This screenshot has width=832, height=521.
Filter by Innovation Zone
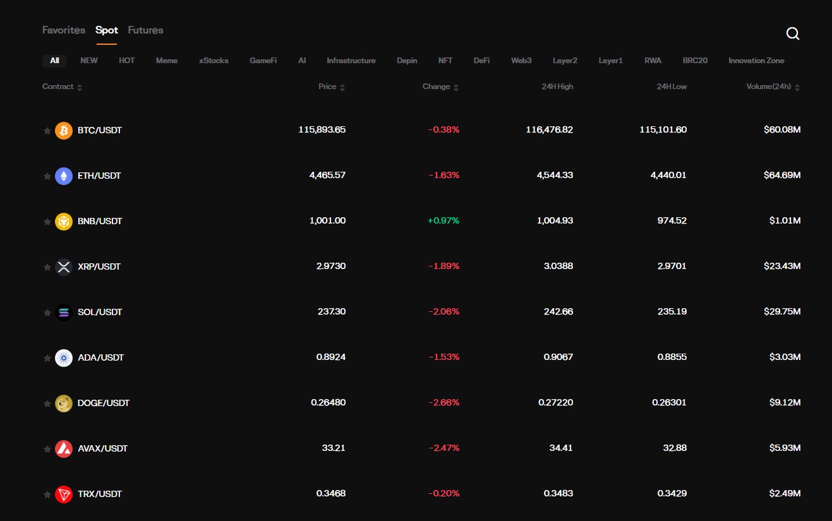click(x=756, y=60)
